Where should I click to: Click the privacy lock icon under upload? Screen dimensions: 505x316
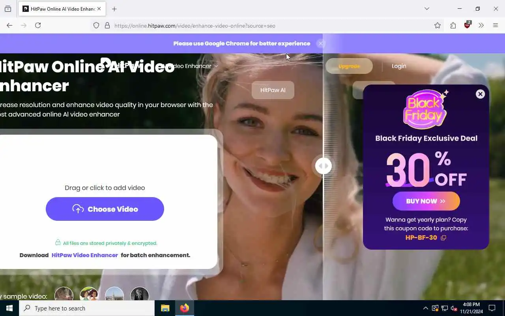pos(58,243)
